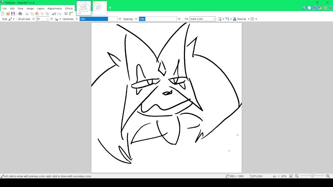Toggle the Tools window hammer icon
The height and width of the screenshot is (187, 333).
tap(304, 8)
